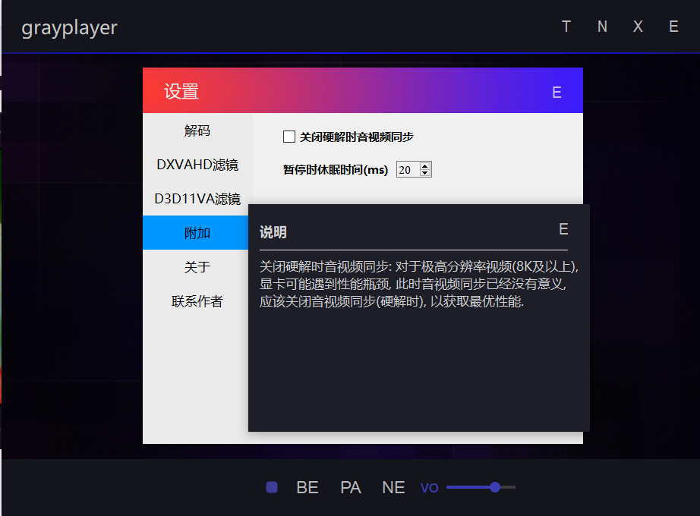Switch to the 解码 tab
The width and height of the screenshot is (700, 516).
(197, 131)
